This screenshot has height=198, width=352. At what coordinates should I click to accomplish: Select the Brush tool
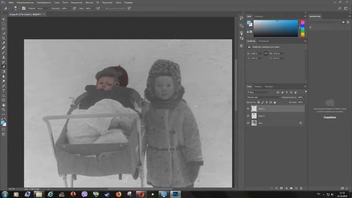(x=3, y=53)
